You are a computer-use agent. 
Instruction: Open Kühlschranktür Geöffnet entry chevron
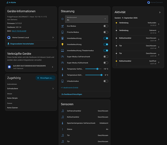click(159, 62)
